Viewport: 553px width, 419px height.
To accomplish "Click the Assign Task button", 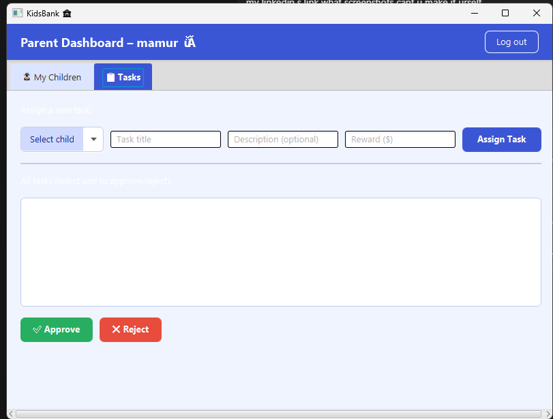I will click(501, 140).
